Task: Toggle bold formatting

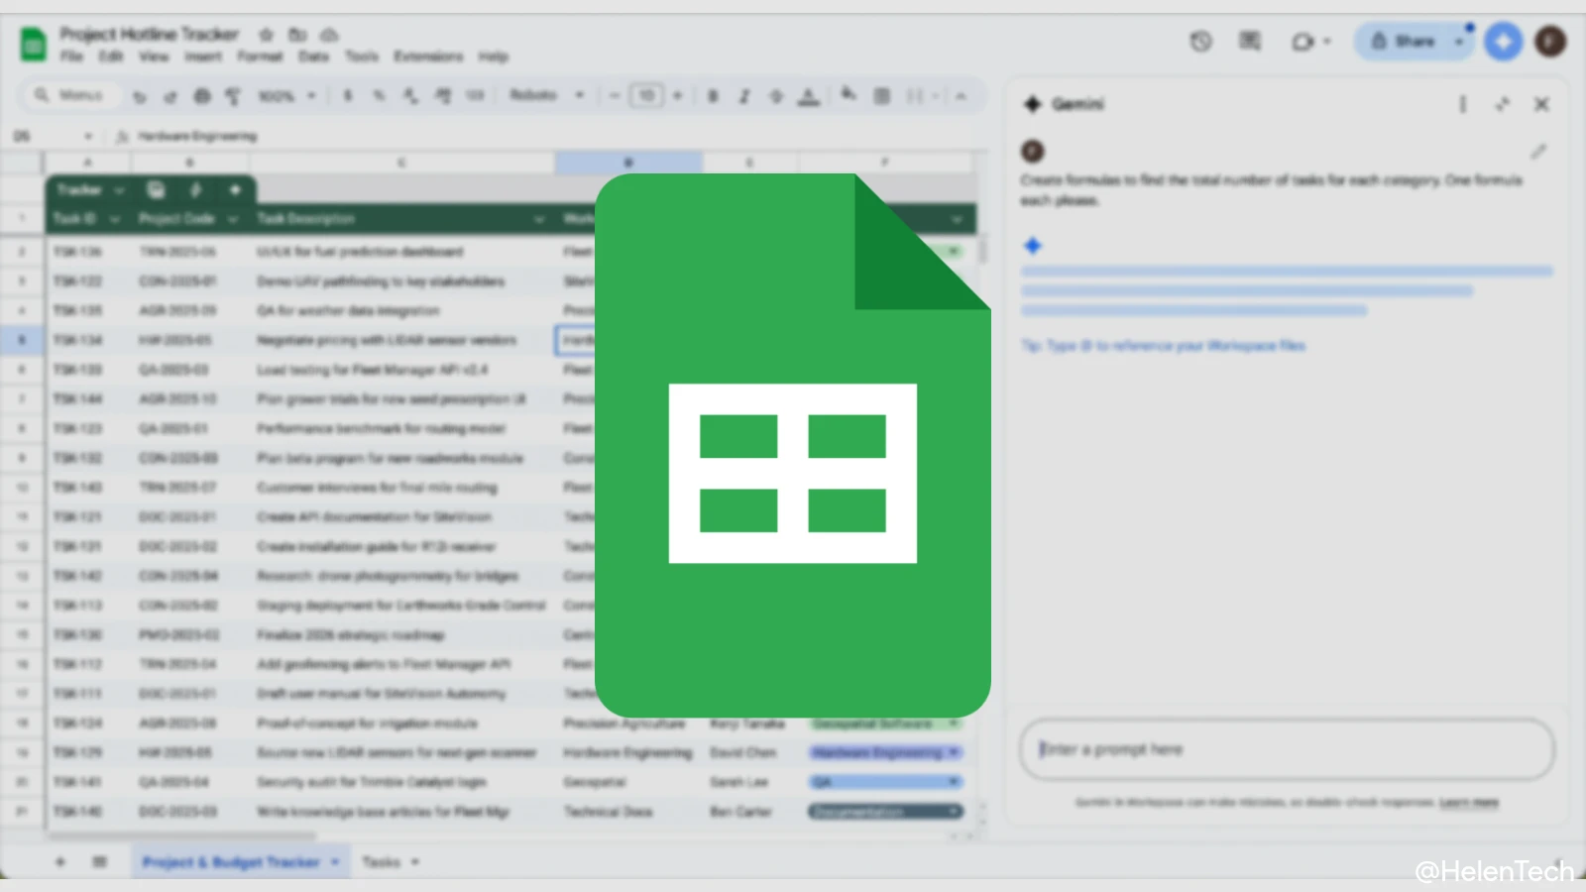Action: (713, 96)
